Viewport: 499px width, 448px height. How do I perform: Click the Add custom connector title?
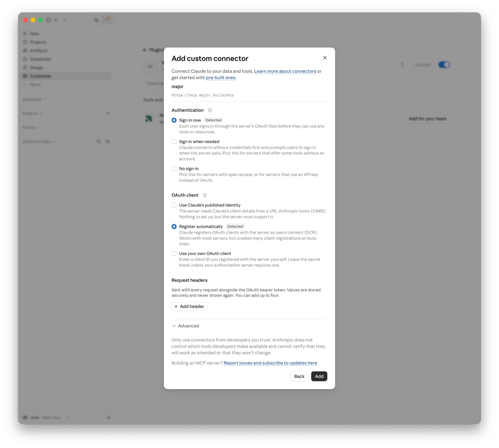coord(210,59)
